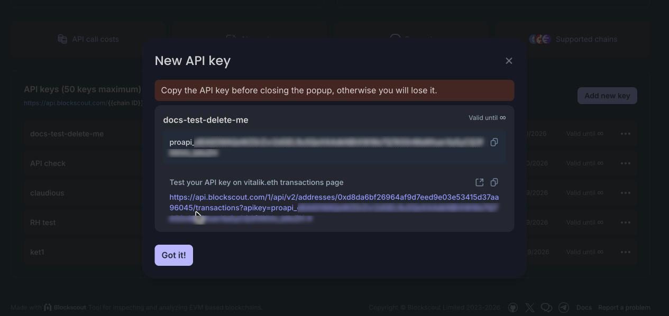
Task: Open the Docs footer link
Action: [584, 308]
